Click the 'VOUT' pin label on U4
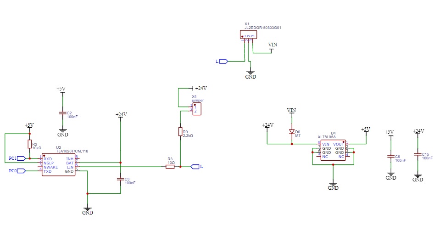 click(x=339, y=144)
